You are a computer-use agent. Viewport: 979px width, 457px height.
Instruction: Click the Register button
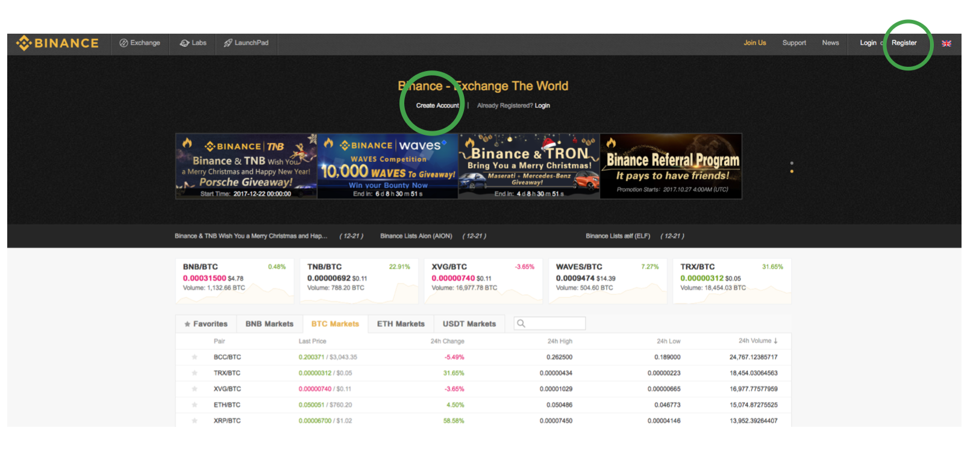[x=904, y=43]
